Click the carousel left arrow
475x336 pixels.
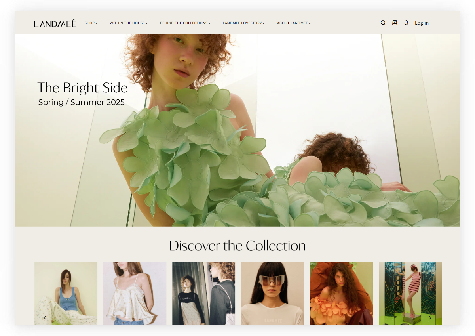(45, 317)
